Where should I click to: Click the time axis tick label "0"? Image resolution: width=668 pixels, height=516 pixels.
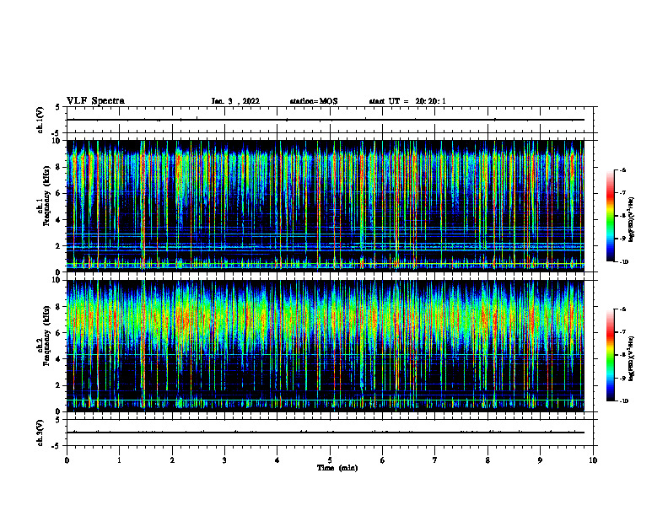tap(67, 460)
